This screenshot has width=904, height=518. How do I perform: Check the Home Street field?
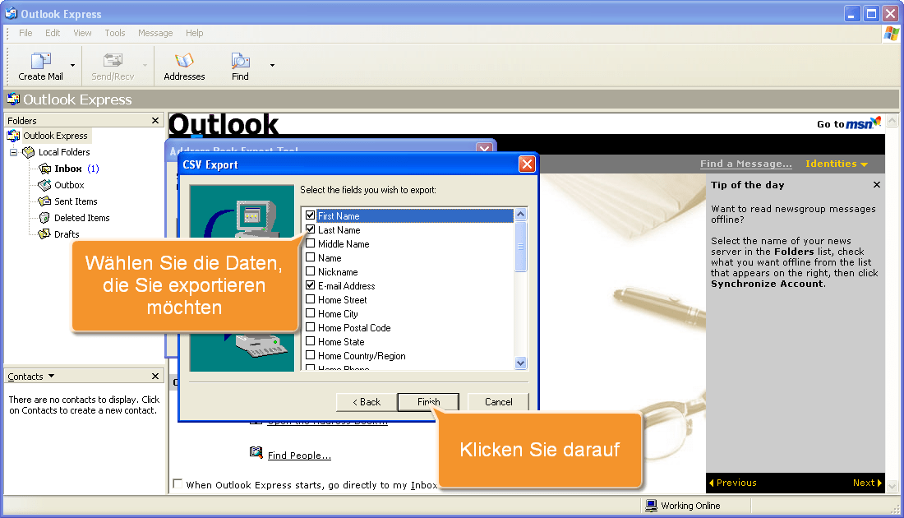[x=310, y=299]
